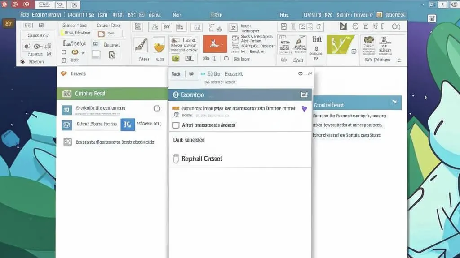Click the orange square badge left of the ribbon

pyautogui.click(x=8, y=23)
